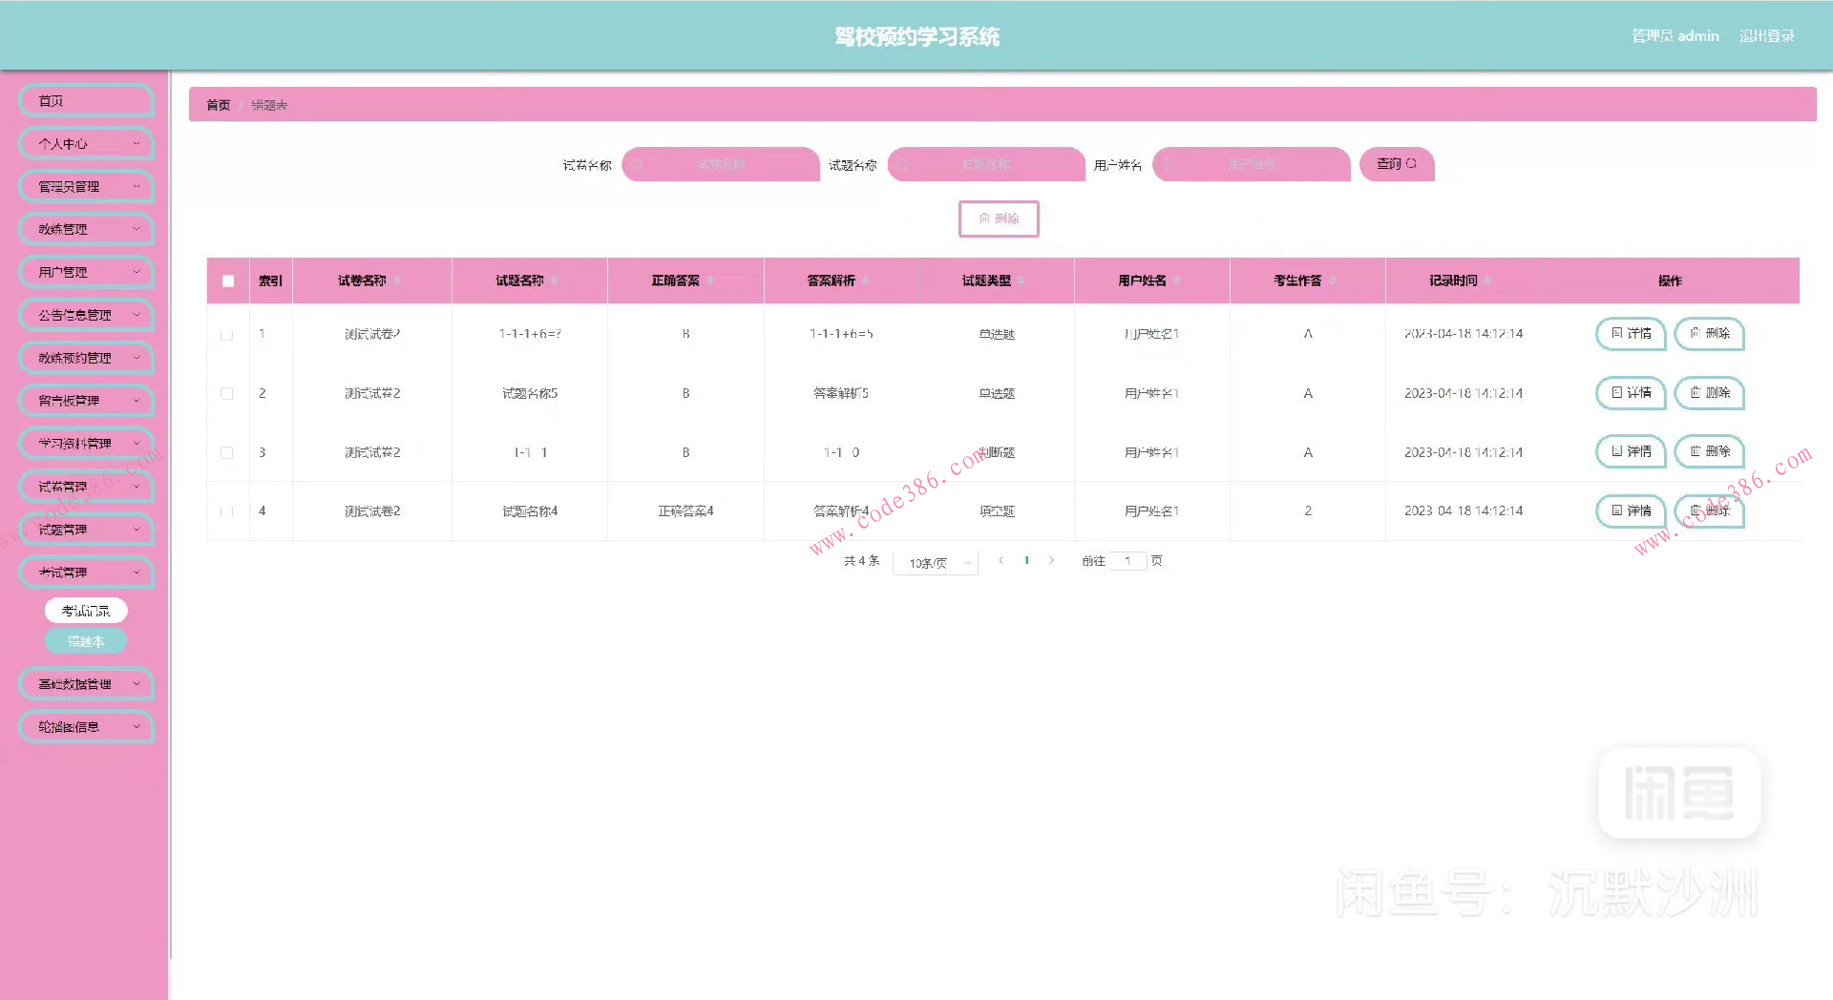Check the checkbox for row 1
The image size is (1833, 1000).
pos(226,335)
